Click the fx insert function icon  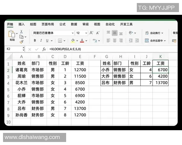click(x=44, y=49)
